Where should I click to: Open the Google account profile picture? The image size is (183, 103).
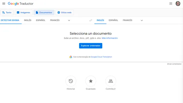(178, 3)
